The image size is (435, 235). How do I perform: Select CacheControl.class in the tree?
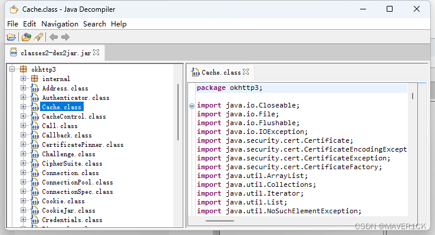click(74, 116)
